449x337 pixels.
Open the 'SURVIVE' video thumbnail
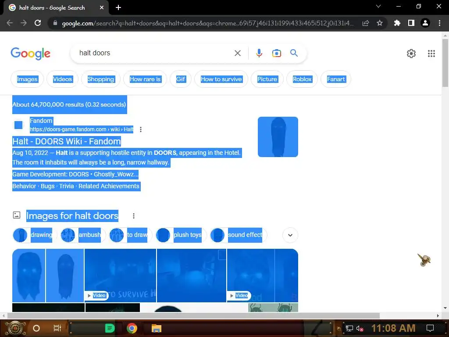[120, 276]
